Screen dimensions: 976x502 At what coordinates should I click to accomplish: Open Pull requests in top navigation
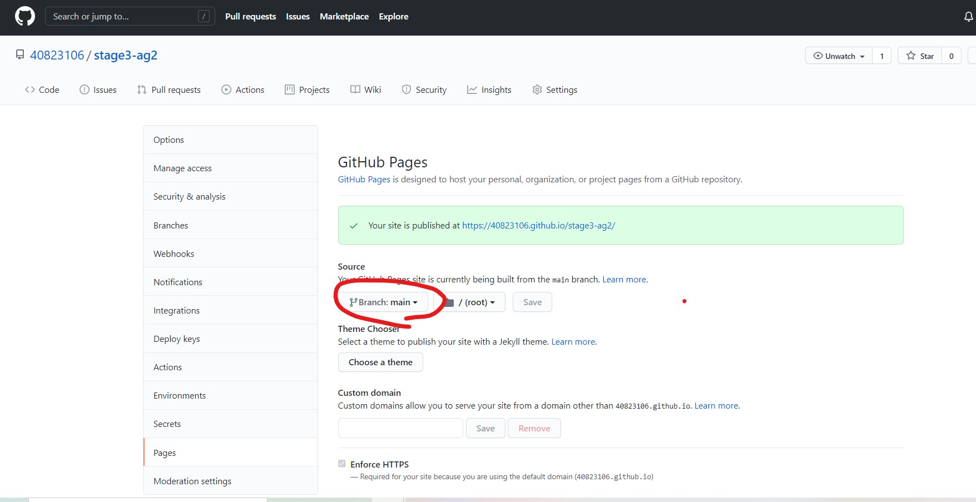pos(250,17)
